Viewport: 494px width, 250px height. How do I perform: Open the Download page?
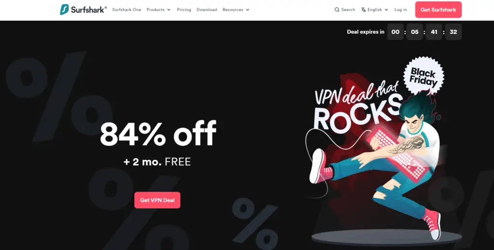(x=206, y=10)
